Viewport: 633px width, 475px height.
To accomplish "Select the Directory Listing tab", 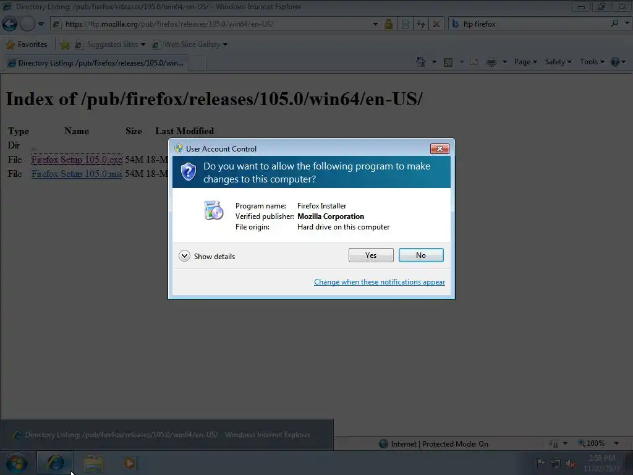I will pyautogui.click(x=96, y=63).
